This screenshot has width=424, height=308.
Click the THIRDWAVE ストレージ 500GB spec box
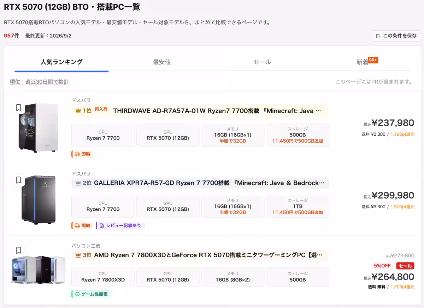pos(298,135)
